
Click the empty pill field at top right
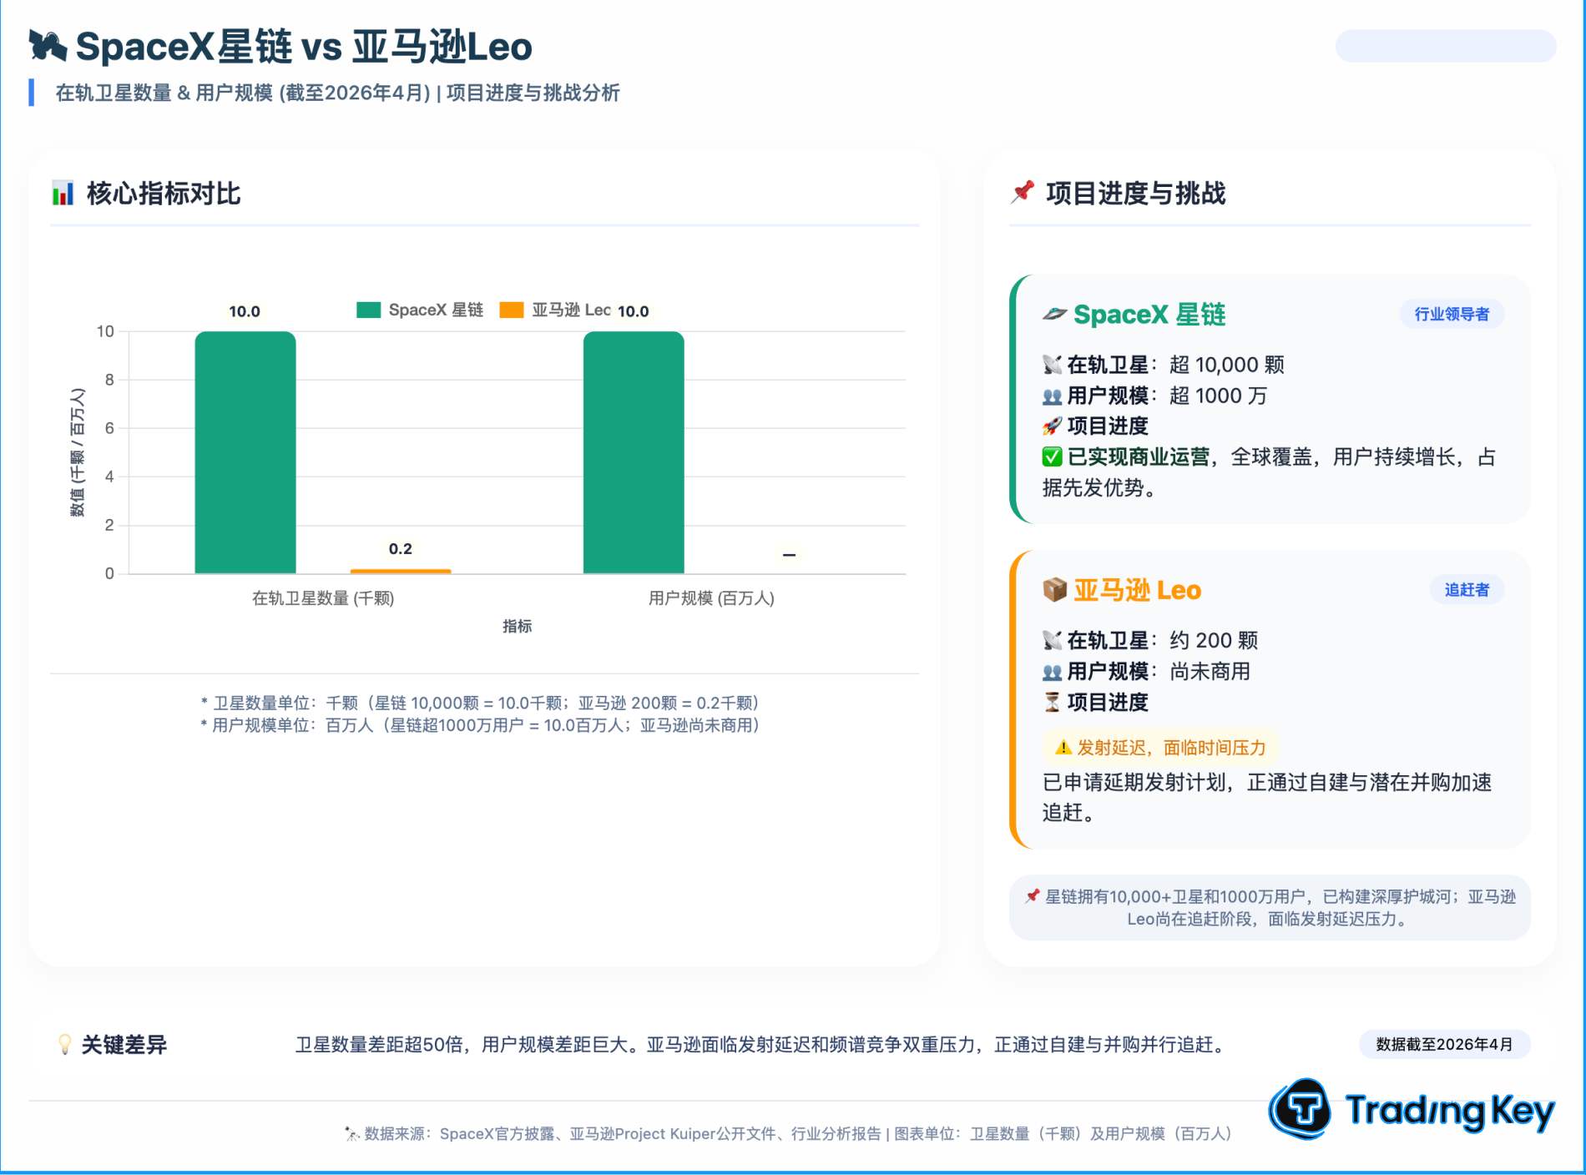tap(1445, 46)
